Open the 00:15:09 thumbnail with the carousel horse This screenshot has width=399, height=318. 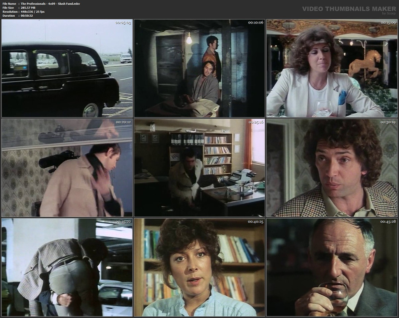click(x=332, y=68)
